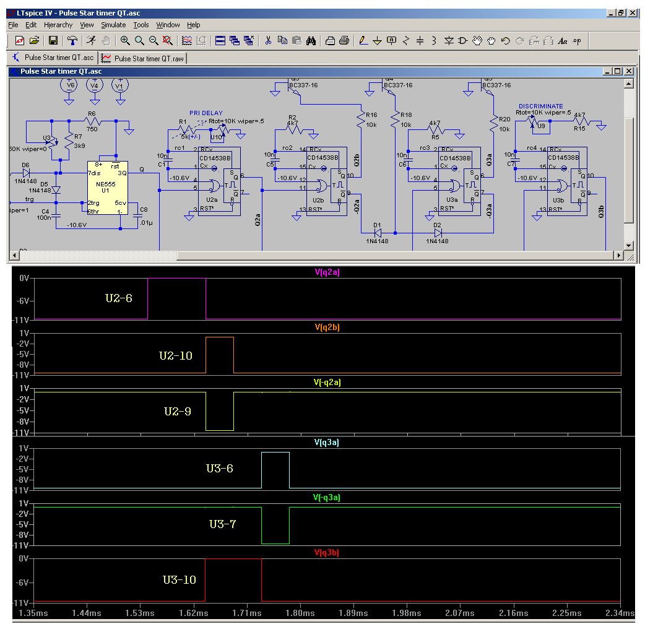Open the Control Panel hammer icon
The width and height of the screenshot is (645, 624).
(72, 41)
